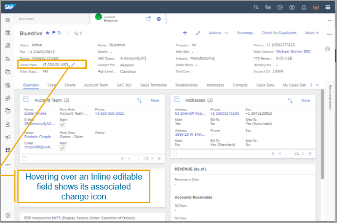Go to Home in the sidebar

(8, 20)
